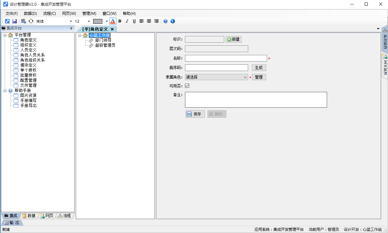The height and width of the screenshot is (233, 388).
Task: Pin the 集成平台 panel with pushpin icon
Action: coord(71,28)
